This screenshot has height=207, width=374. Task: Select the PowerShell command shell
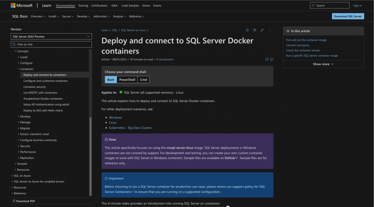pos(127,80)
